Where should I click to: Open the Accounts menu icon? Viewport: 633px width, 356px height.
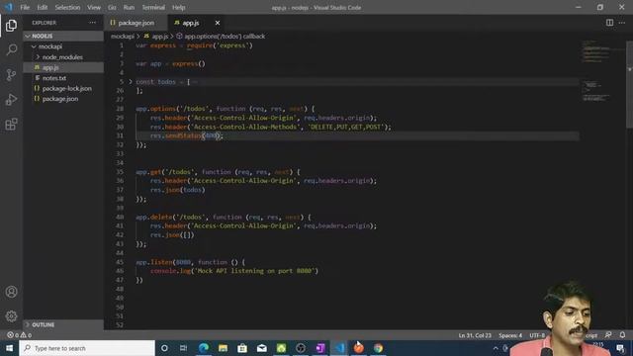(11, 292)
